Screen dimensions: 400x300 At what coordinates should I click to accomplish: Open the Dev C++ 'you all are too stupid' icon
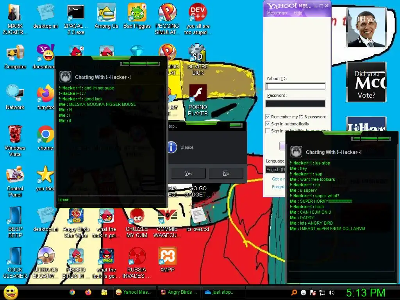198,19
